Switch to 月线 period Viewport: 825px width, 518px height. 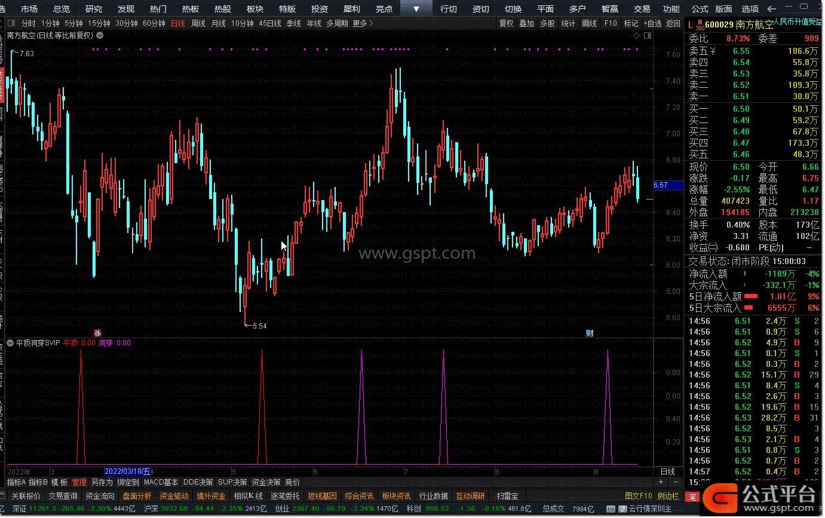pos(219,23)
